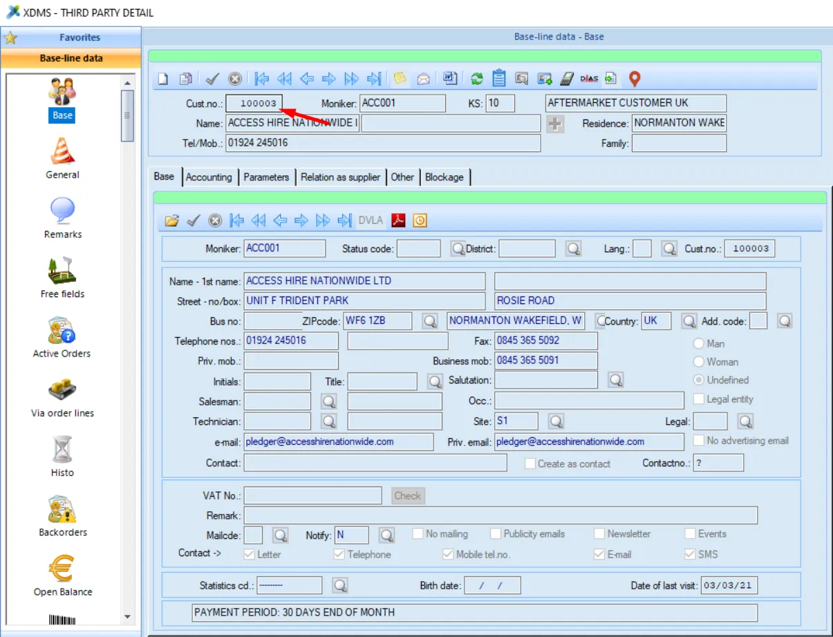Open Open Balance in the sidebar
Image resolution: width=833 pixels, height=637 pixels.
point(62,576)
